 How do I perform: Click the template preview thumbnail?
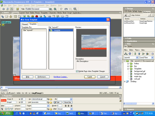tap(91, 43)
